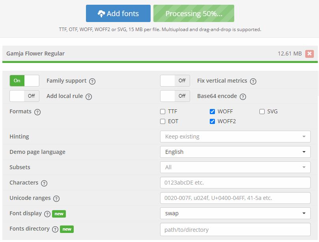This screenshot has height=242, width=319.
Task: Click the Formats help question mark
Action: click(37, 112)
